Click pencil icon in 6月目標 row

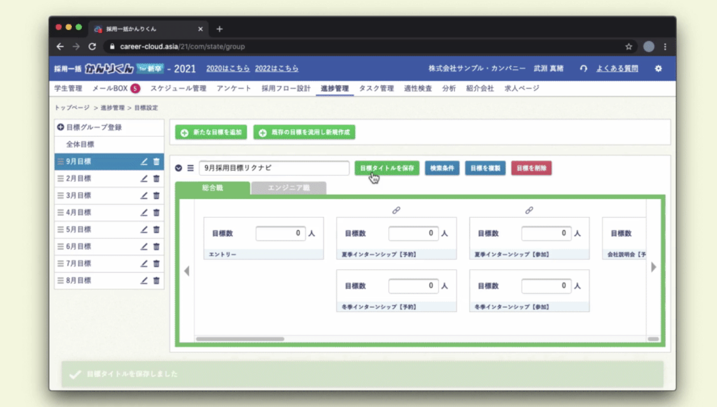(144, 246)
